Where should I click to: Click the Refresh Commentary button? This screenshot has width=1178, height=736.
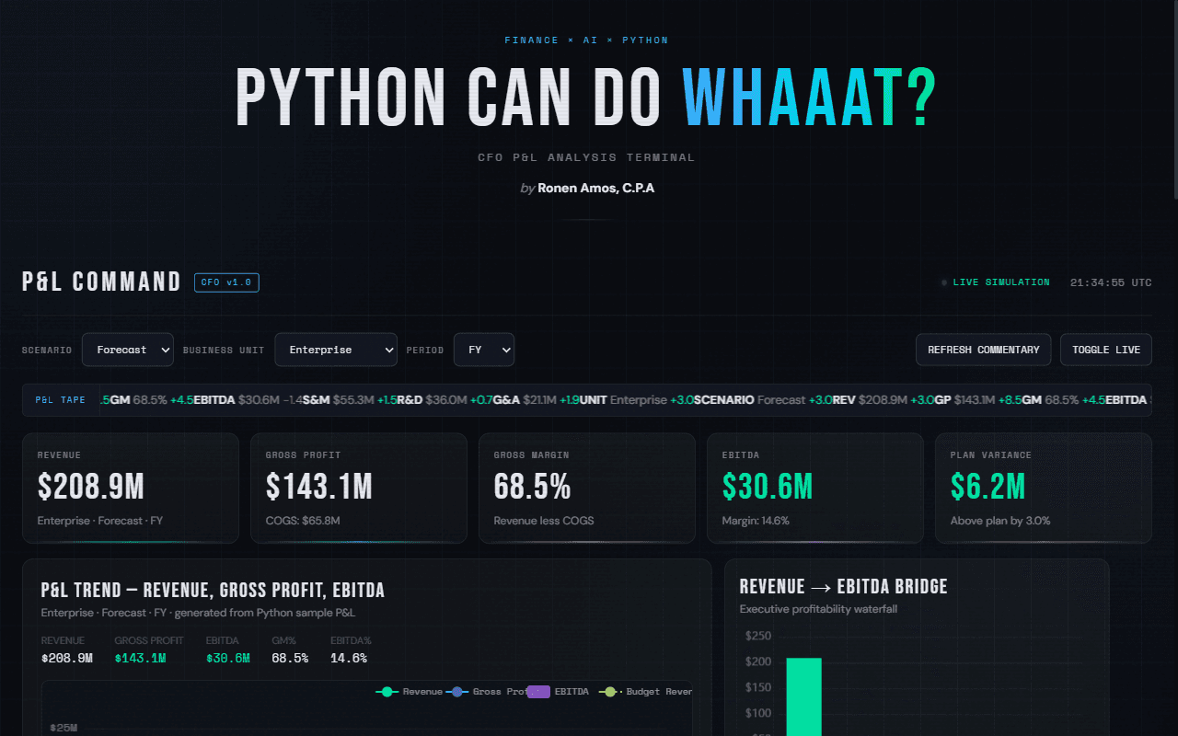tap(983, 350)
